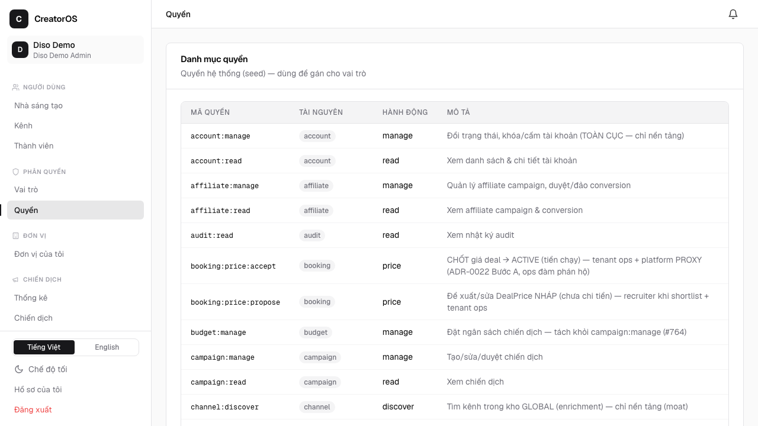Click the booking:price:accept table row
Image resolution: width=758 pixels, height=426 pixels.
click(x=455, y=266)
